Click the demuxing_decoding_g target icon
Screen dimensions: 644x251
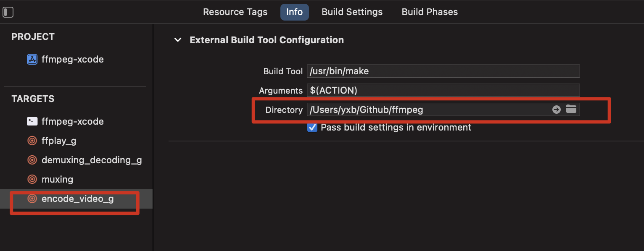(x=32, y=160)
